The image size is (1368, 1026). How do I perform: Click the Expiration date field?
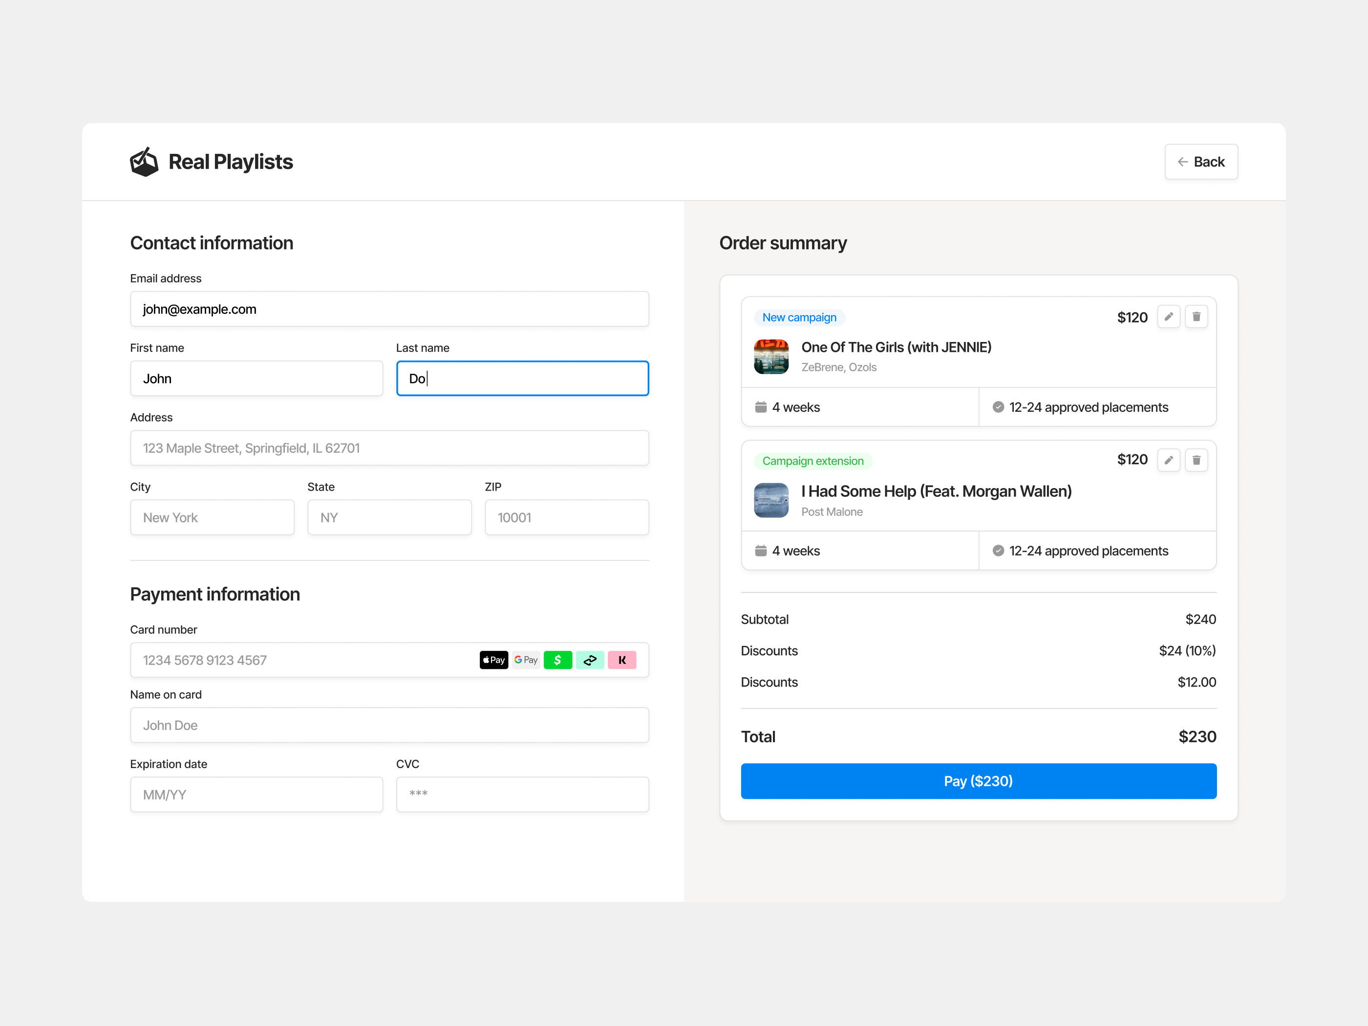point(256,795)
